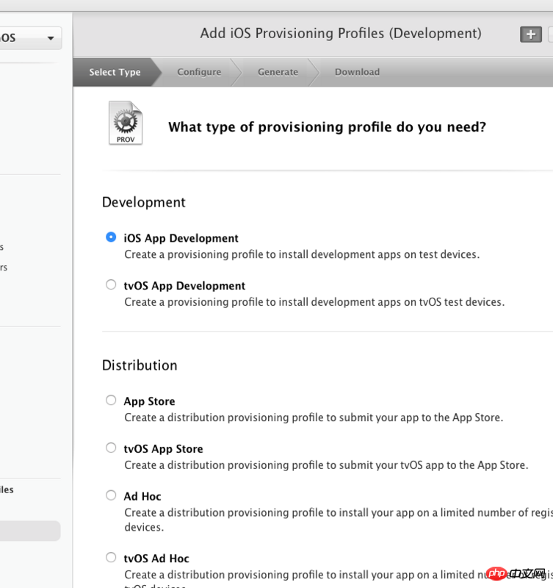Select the Ad Hoc distribution radio button
Image resolution: width=553 pixels, height=588 pixels.
click(111, 495)
